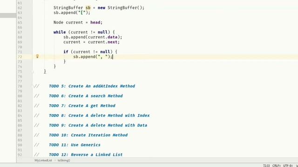Place cursor on TODO 7 get Method comment

[82, 106]
